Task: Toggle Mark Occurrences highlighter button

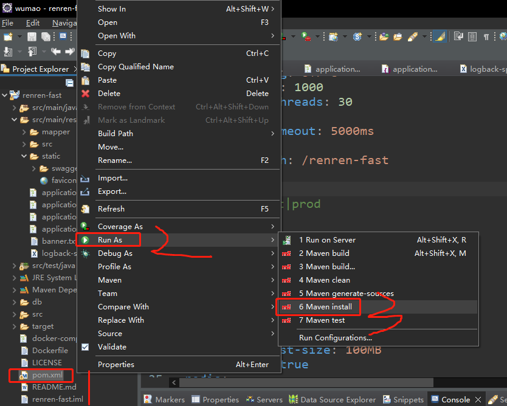Action: click(440, 36)
